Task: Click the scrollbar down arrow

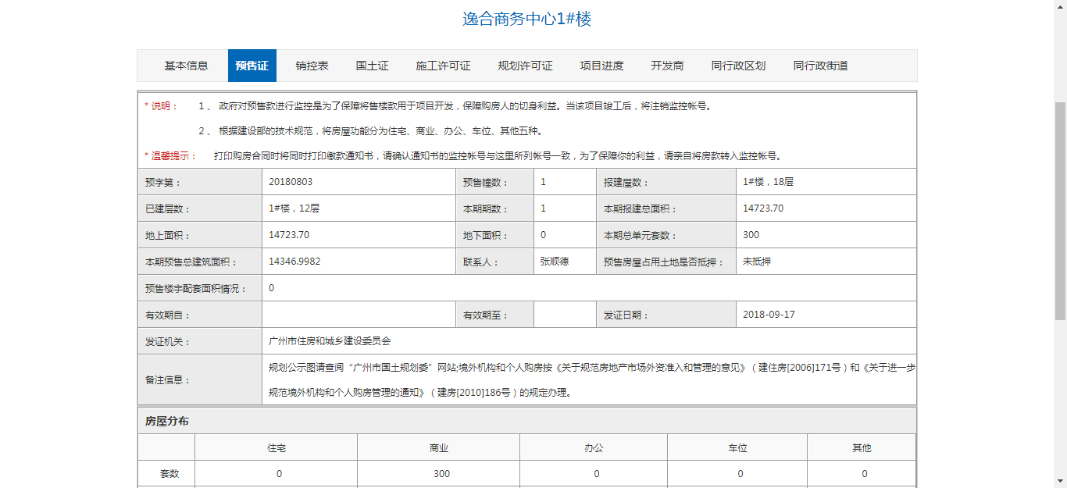Action: pyautogui.click(x=1060, y=481)
